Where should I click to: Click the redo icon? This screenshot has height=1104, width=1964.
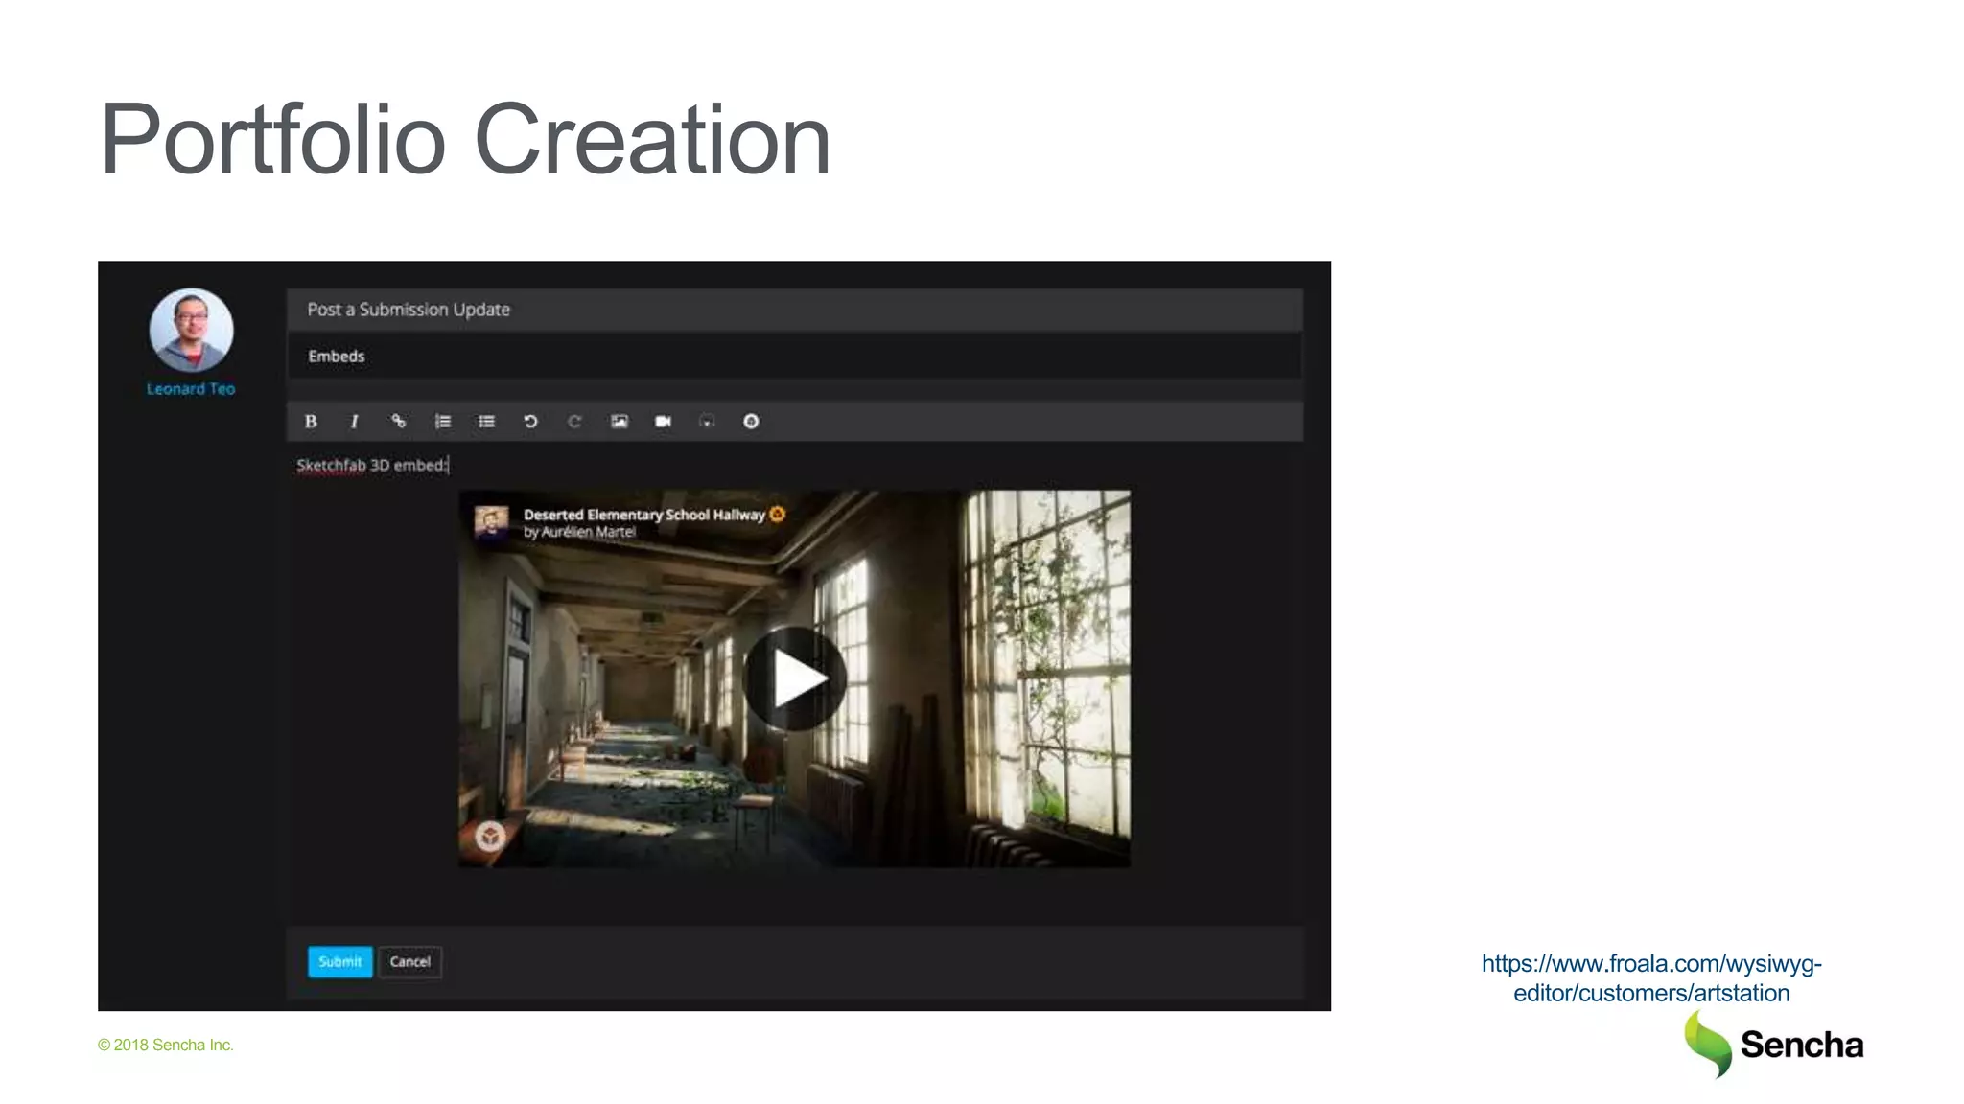click(574, 421)
